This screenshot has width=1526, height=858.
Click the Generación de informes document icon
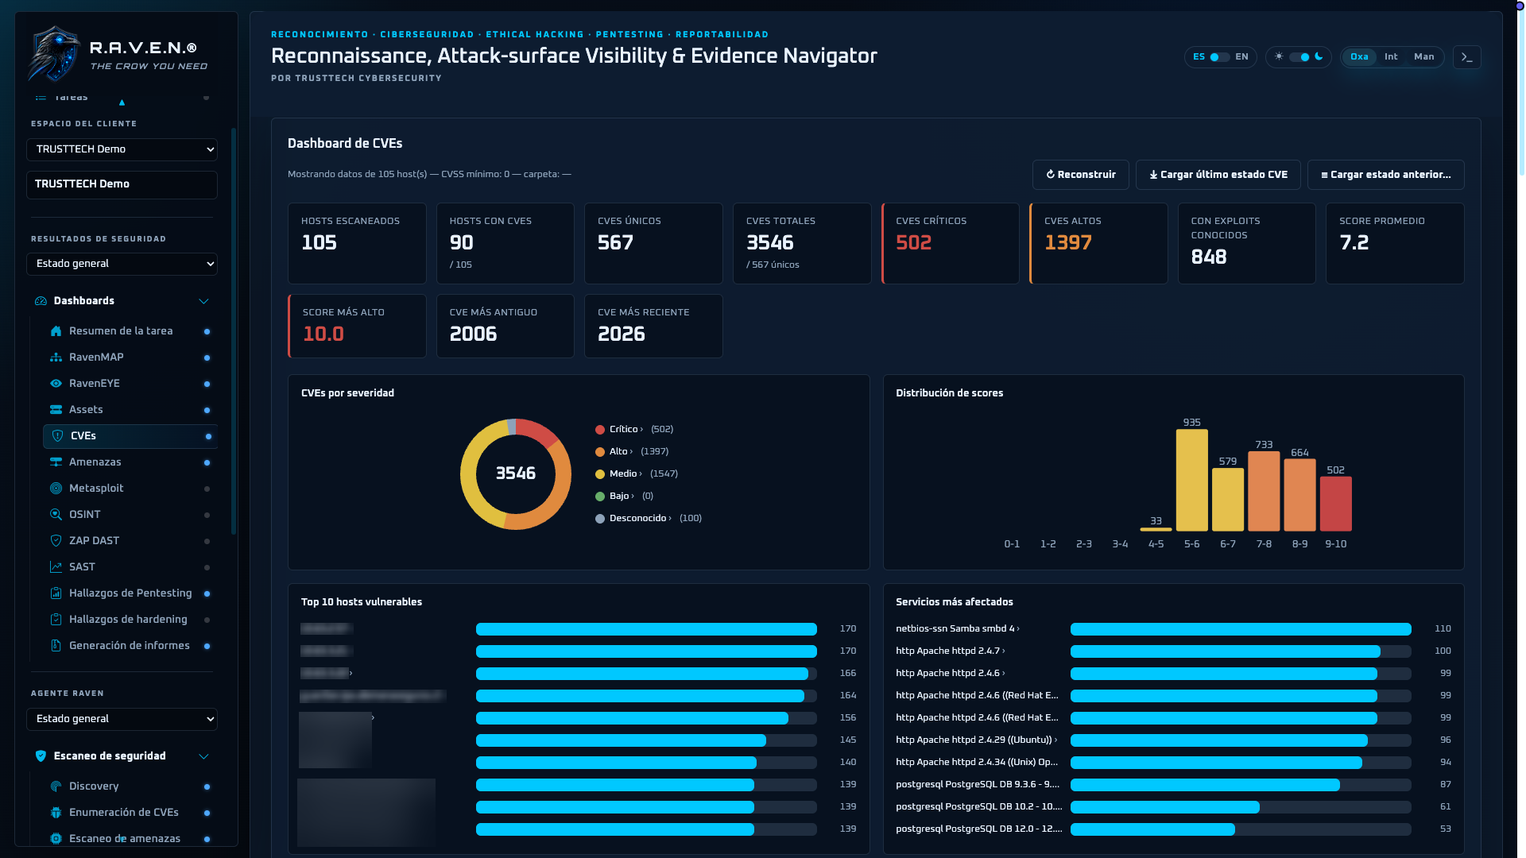pos(56,646)
